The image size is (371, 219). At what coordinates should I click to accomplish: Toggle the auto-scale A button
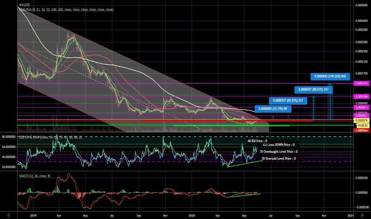click(x=362, y=215)
